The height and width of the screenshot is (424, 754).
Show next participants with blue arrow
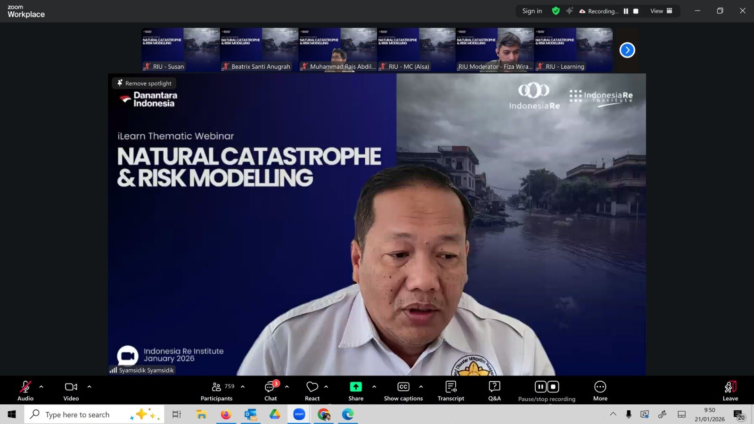click(x=627, y=50)
